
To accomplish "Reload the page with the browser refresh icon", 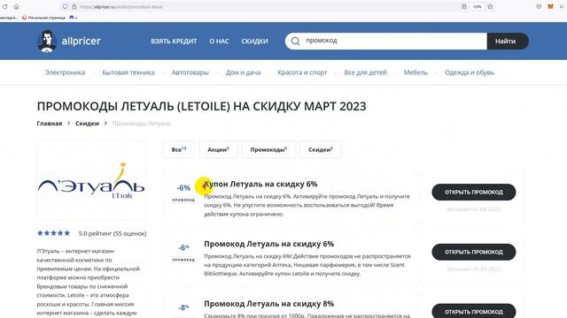I will [4, 6].
